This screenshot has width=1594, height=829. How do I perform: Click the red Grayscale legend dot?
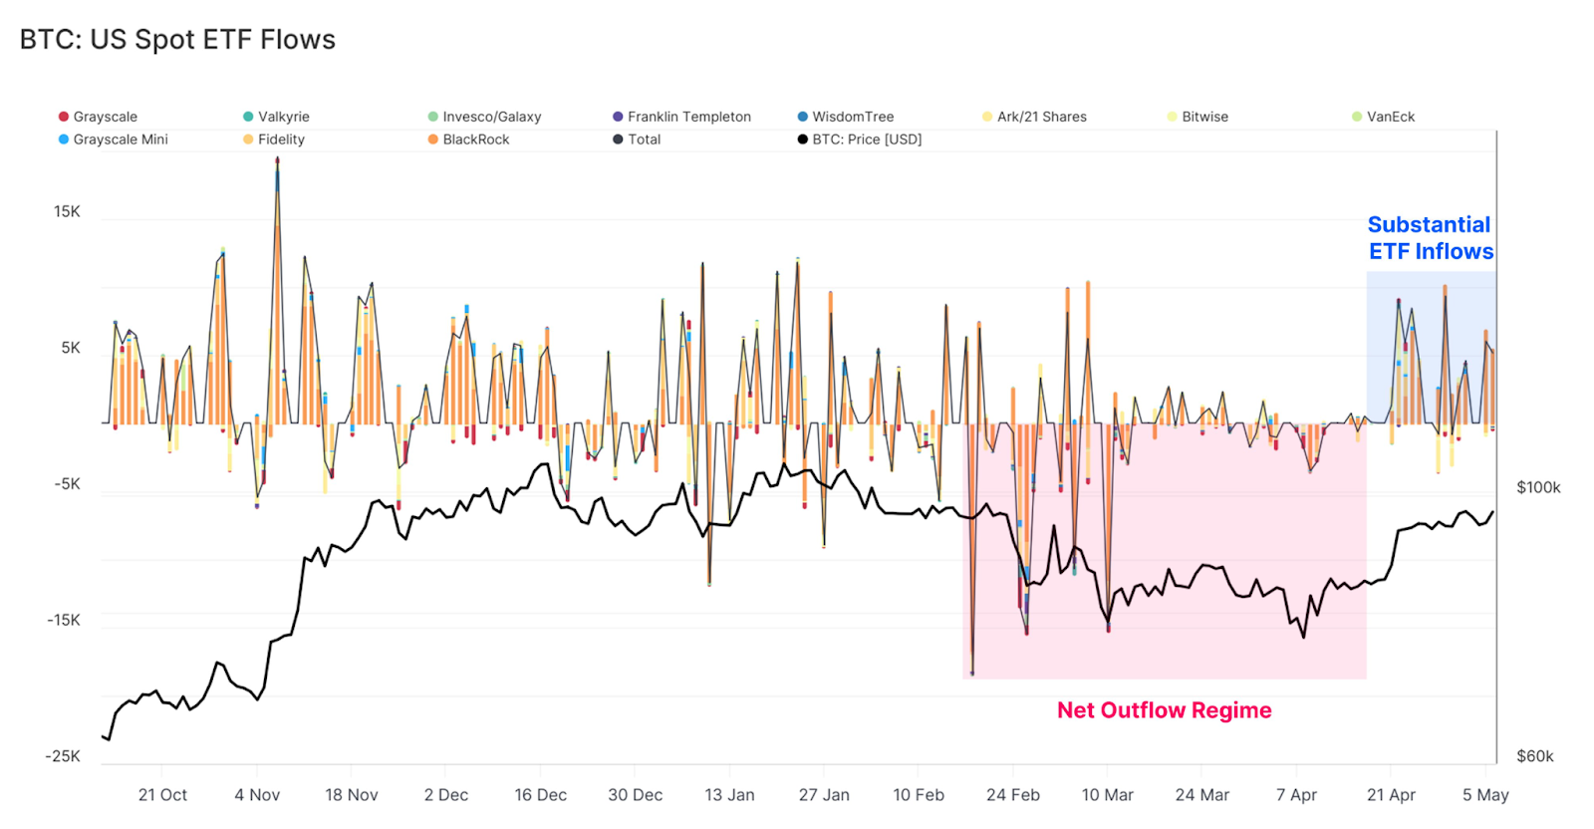click(64, 117)
